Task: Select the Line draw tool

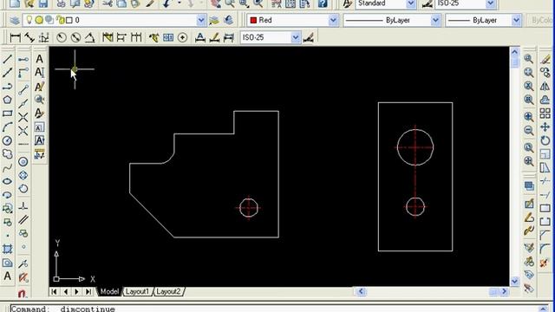Action: click(x=8, y=59)
